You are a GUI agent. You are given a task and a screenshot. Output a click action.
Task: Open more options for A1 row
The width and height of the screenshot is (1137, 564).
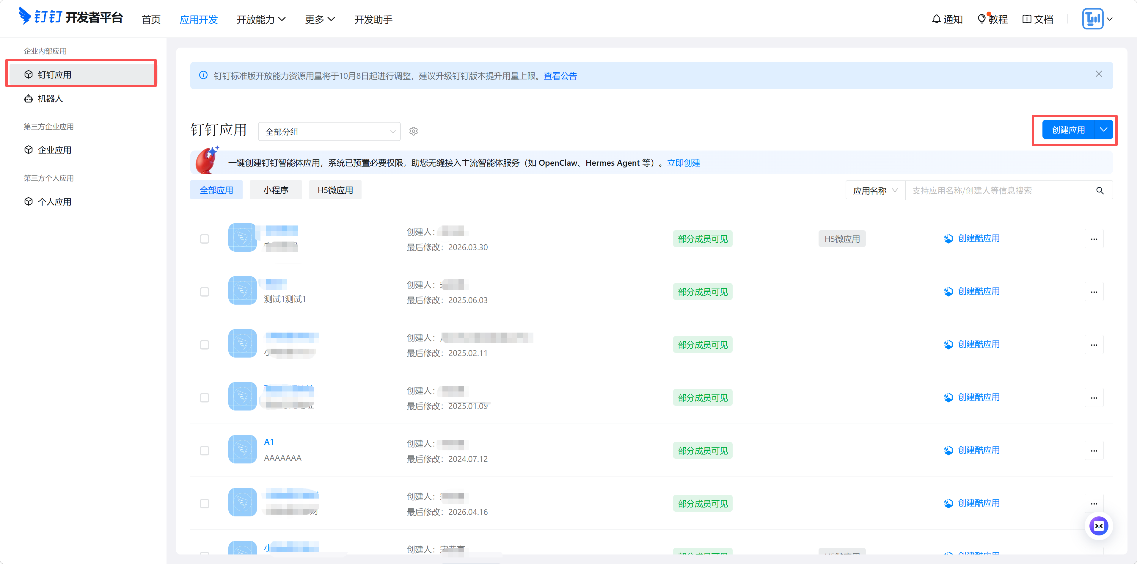pos(1094,451)
